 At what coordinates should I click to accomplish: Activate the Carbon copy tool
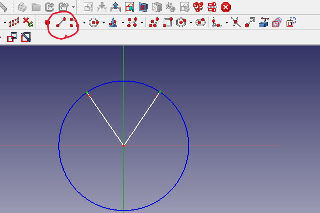tap(276, 22)
